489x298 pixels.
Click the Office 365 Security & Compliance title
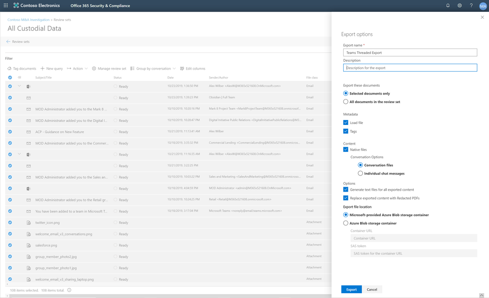pos(100,5)
